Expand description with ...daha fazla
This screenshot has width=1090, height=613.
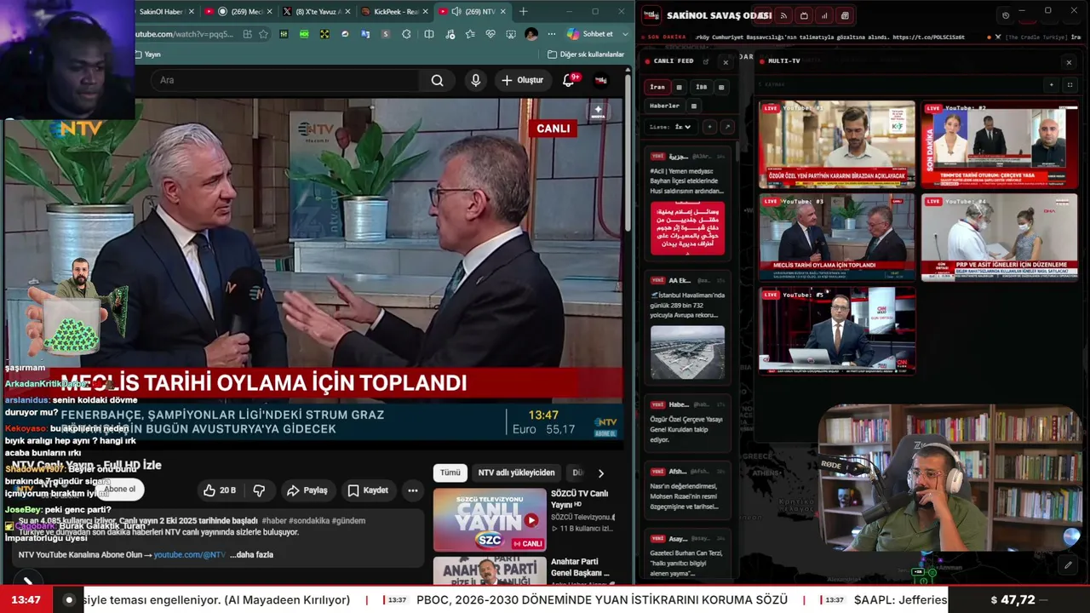(x=251, y=555)
